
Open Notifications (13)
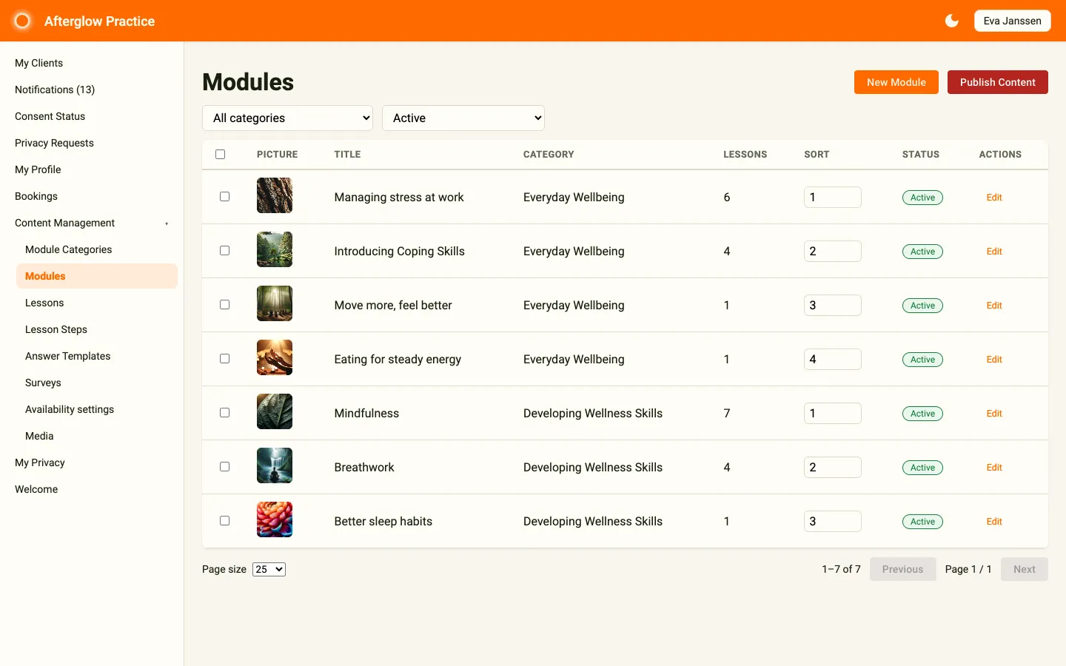55,90
